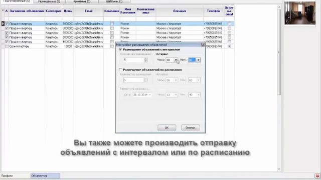Switch to the Подготовленные tab
Image resolution: width=321 pixels, height=180 pixels.
pyautogui.click(x=17, y=1)
